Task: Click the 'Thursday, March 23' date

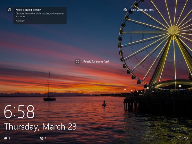Action: pyautogui.click(x=40, y=126)
